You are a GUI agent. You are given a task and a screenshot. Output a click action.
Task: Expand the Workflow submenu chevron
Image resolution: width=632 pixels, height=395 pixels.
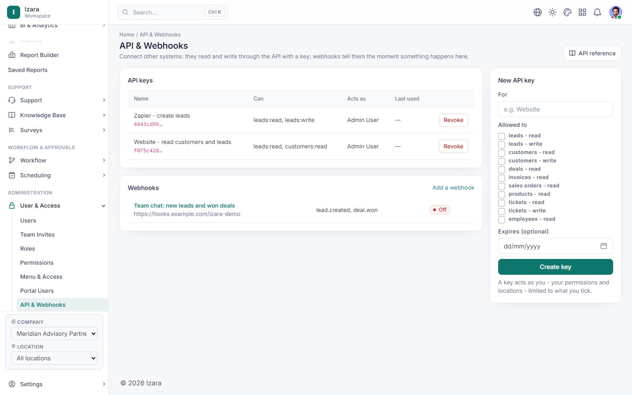pyautogui.click(x=104, y=161)
